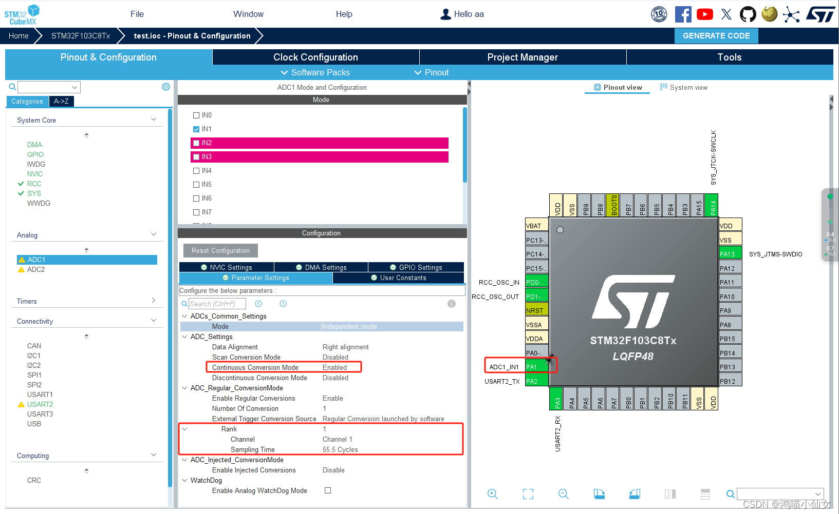Collapse the System Core category

154,120
